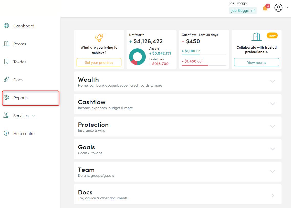Open Reports using the pie chart icon
291x208 pixels.
tap(6, 98)
